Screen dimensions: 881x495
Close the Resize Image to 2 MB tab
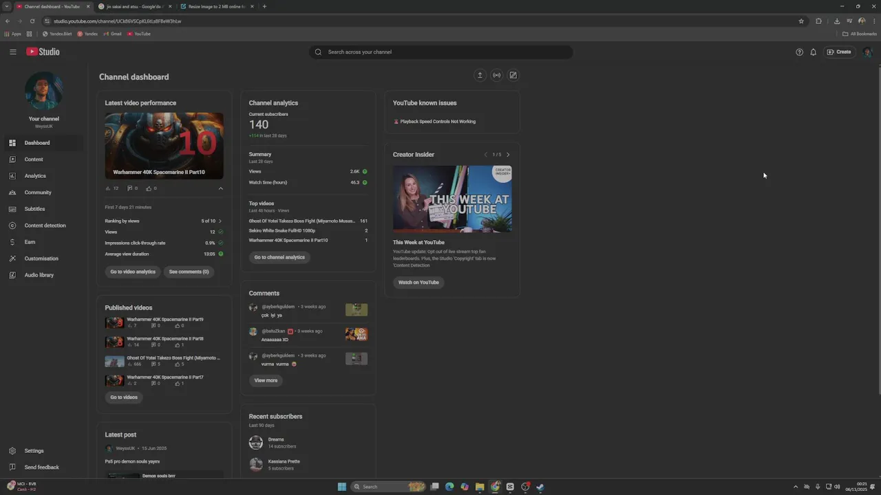point(252,6)
